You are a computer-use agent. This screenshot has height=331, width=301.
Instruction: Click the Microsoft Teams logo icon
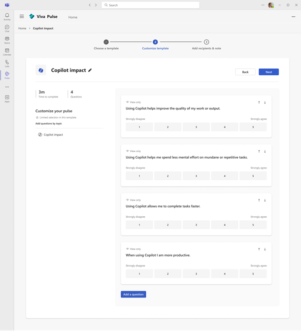pos(7,5)
